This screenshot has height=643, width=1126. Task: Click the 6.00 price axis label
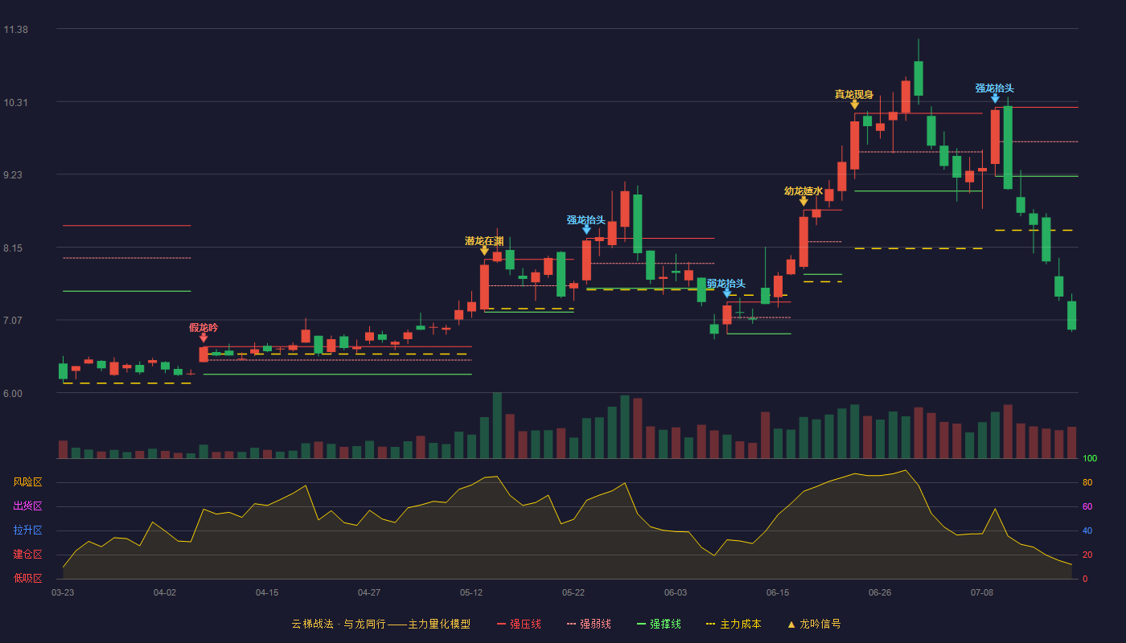click(14, 394)
